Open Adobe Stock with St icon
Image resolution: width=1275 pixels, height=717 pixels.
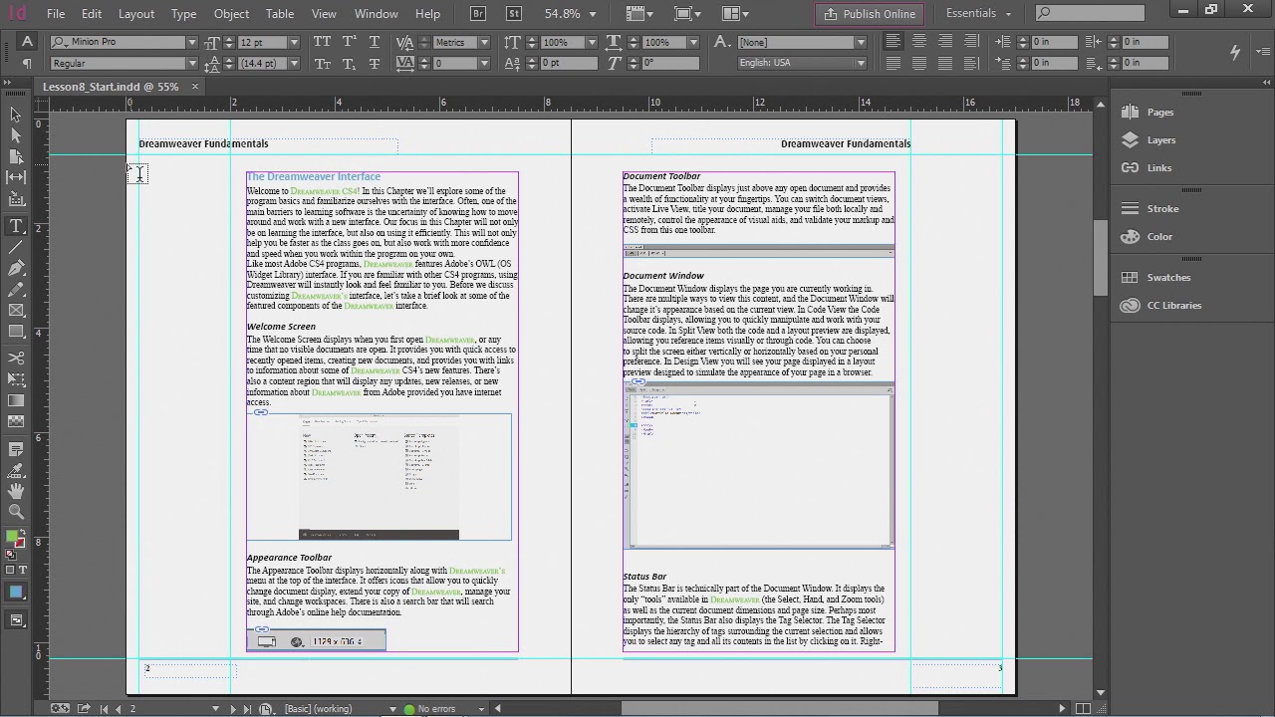pyautogui.click(x=514, y=14)
